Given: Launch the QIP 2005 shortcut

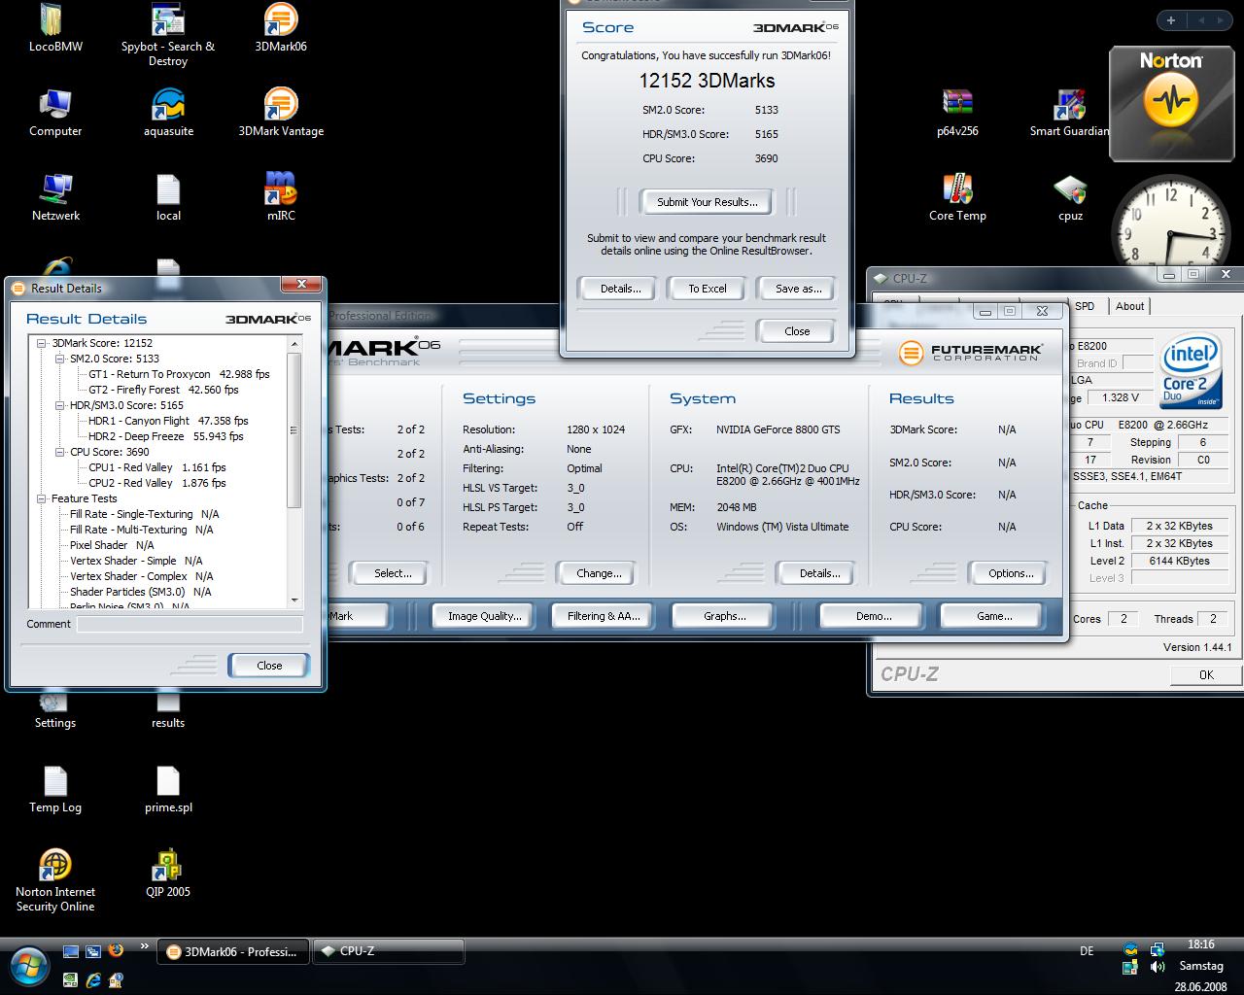Looking at the screenshot, I should (168, 873).
